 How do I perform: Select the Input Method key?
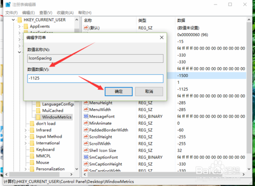coord(49,137)
